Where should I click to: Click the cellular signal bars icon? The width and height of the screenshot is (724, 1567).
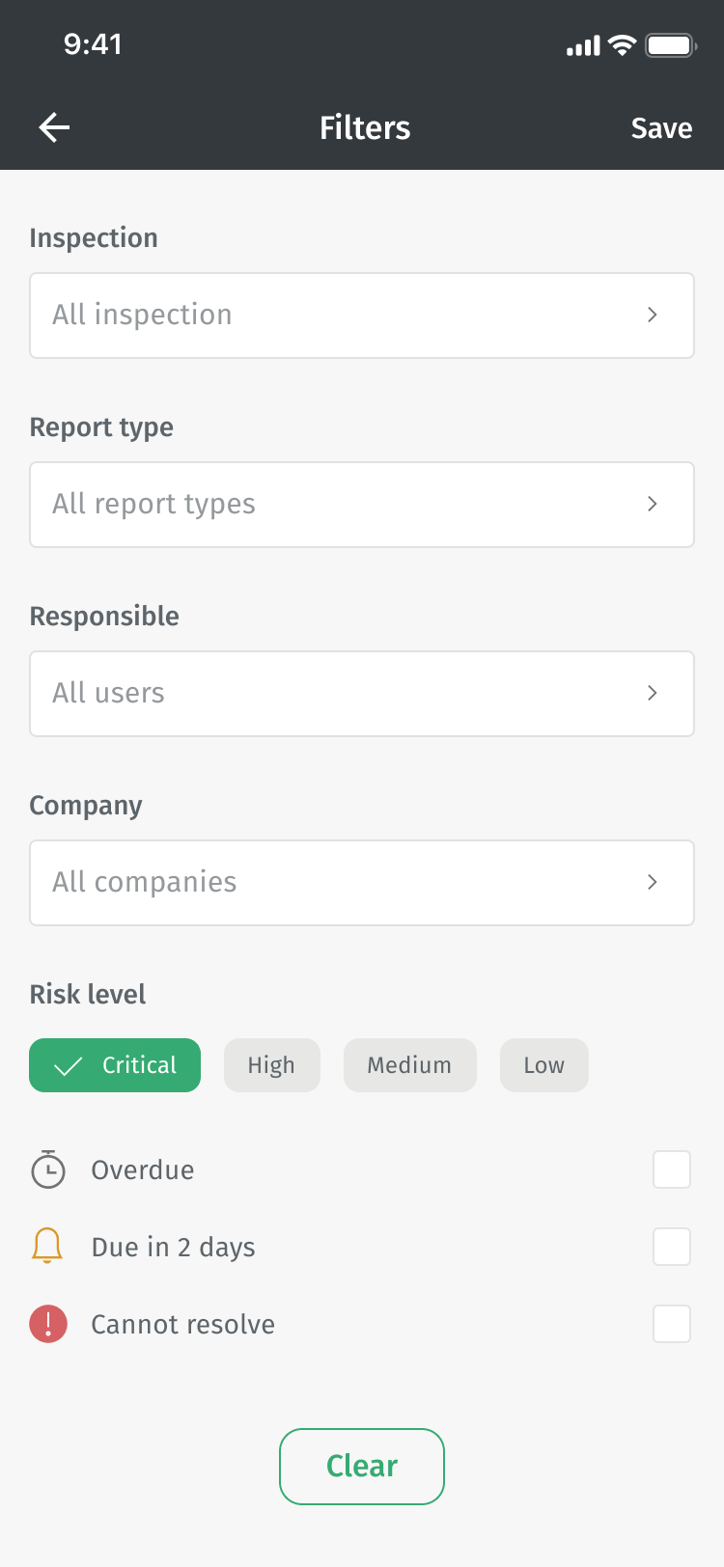583,45
